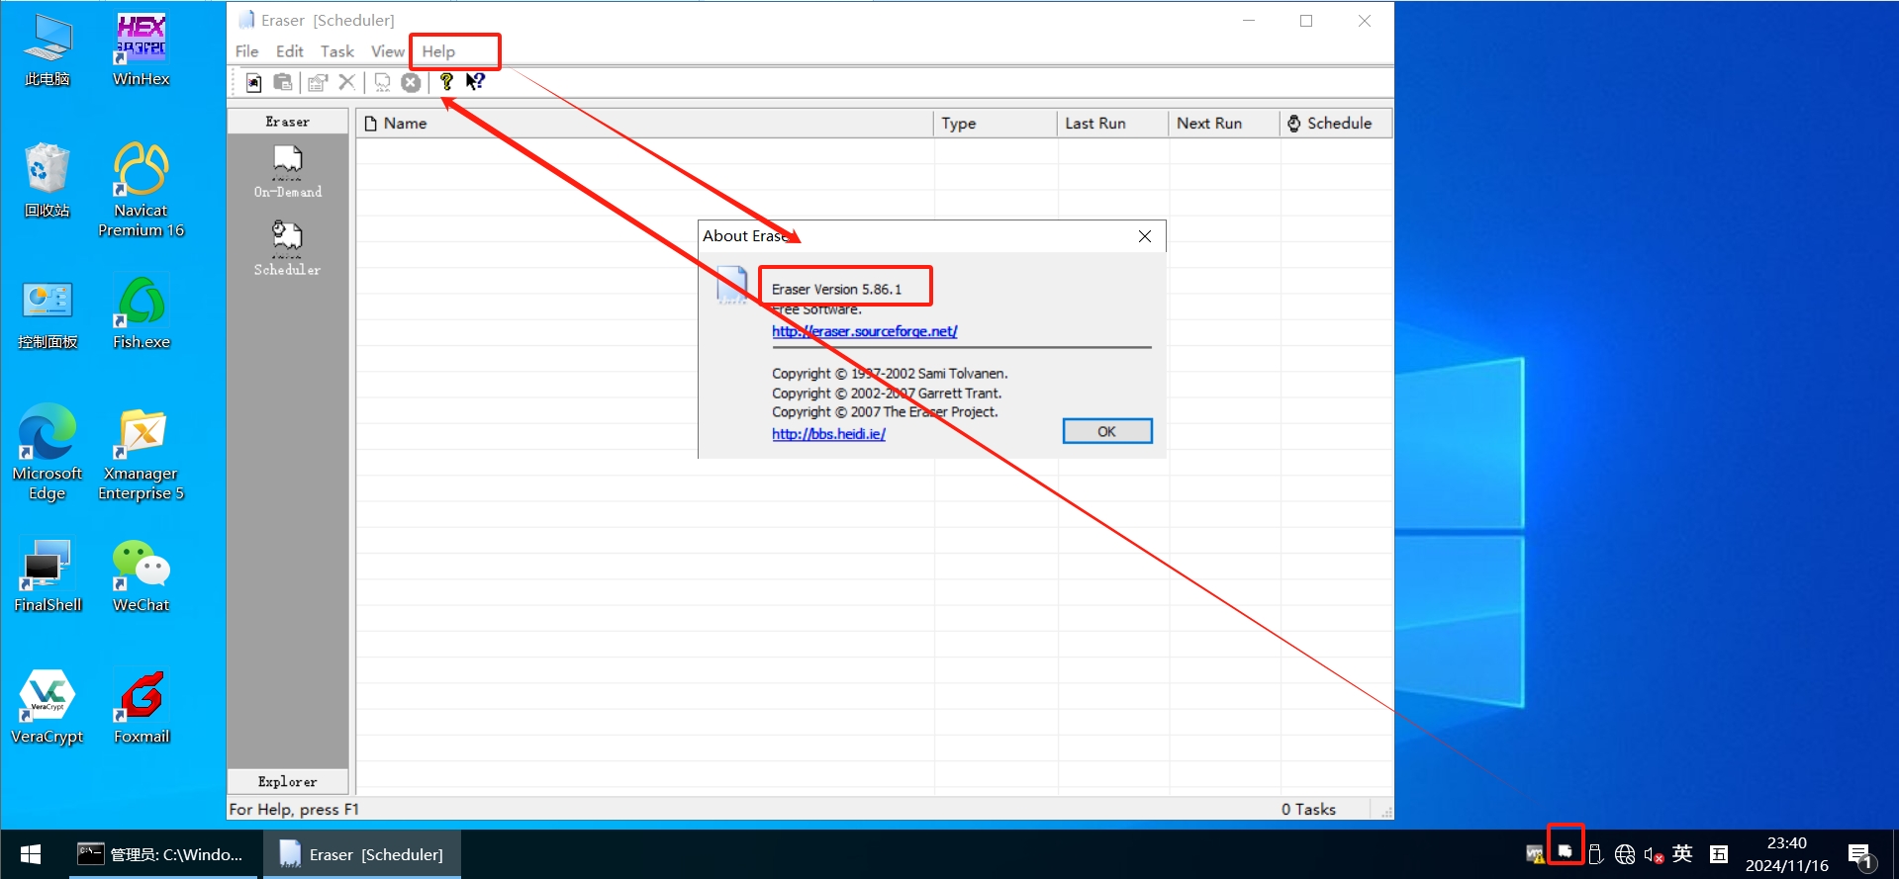Sort tasks by the Next Run column
The image size is (1899, 879).
[1224, 124]
